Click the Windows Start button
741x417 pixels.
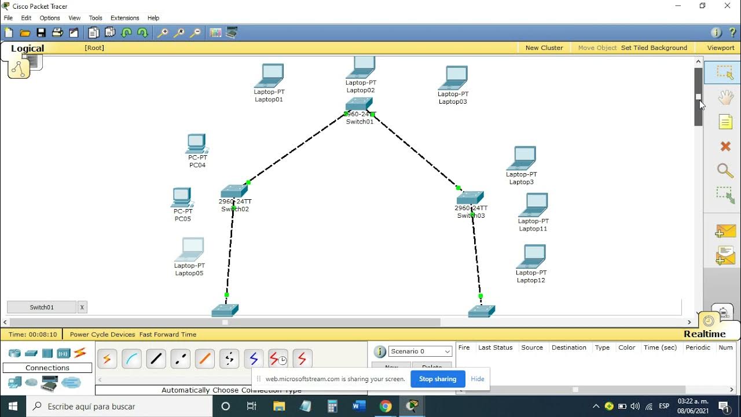pyautogui.click(x=13, y=406)
